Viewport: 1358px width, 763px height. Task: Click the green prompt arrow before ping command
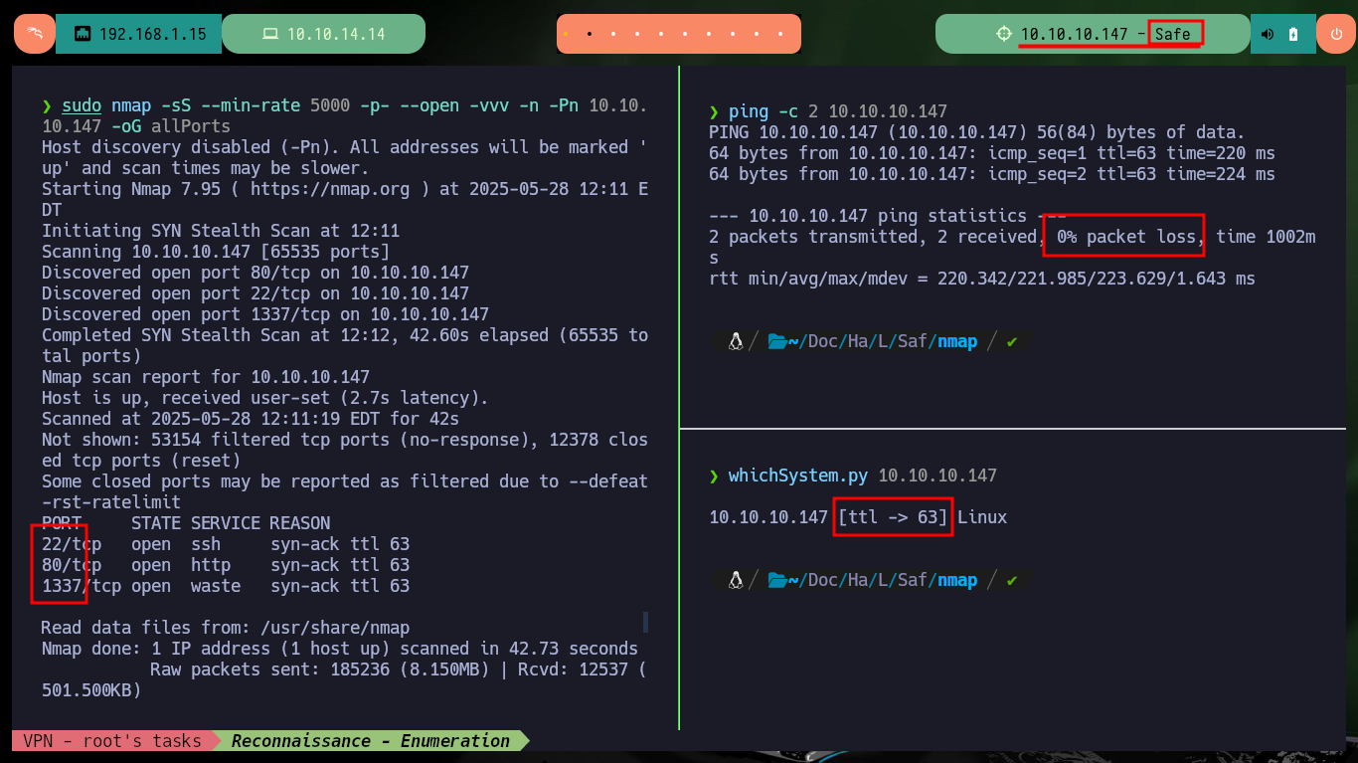714,111
